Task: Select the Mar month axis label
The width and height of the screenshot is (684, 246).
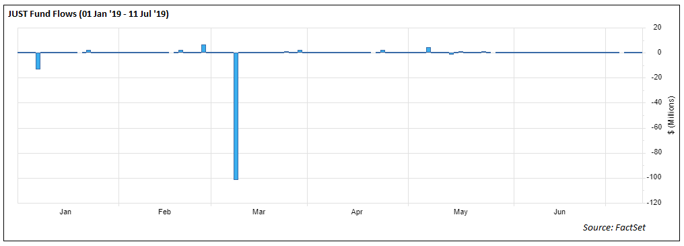Action: pos(259,212)
